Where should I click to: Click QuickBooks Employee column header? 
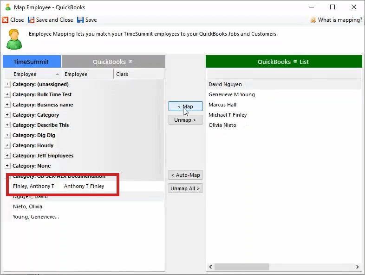pos(88,74)
